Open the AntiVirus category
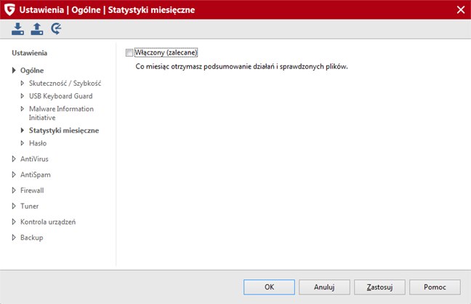This screenshot has height=304, width=471. [x=34, y=159]
